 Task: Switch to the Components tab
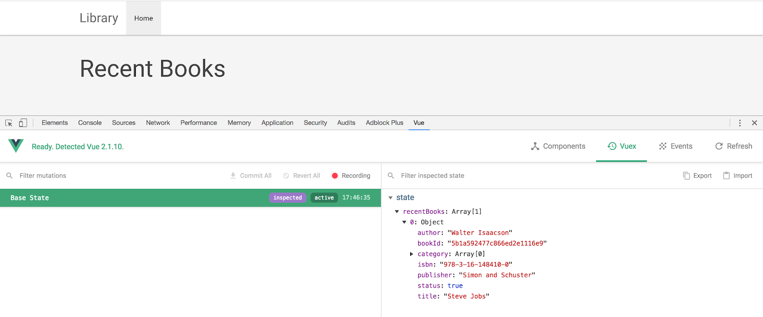click(x=558, y=146)
